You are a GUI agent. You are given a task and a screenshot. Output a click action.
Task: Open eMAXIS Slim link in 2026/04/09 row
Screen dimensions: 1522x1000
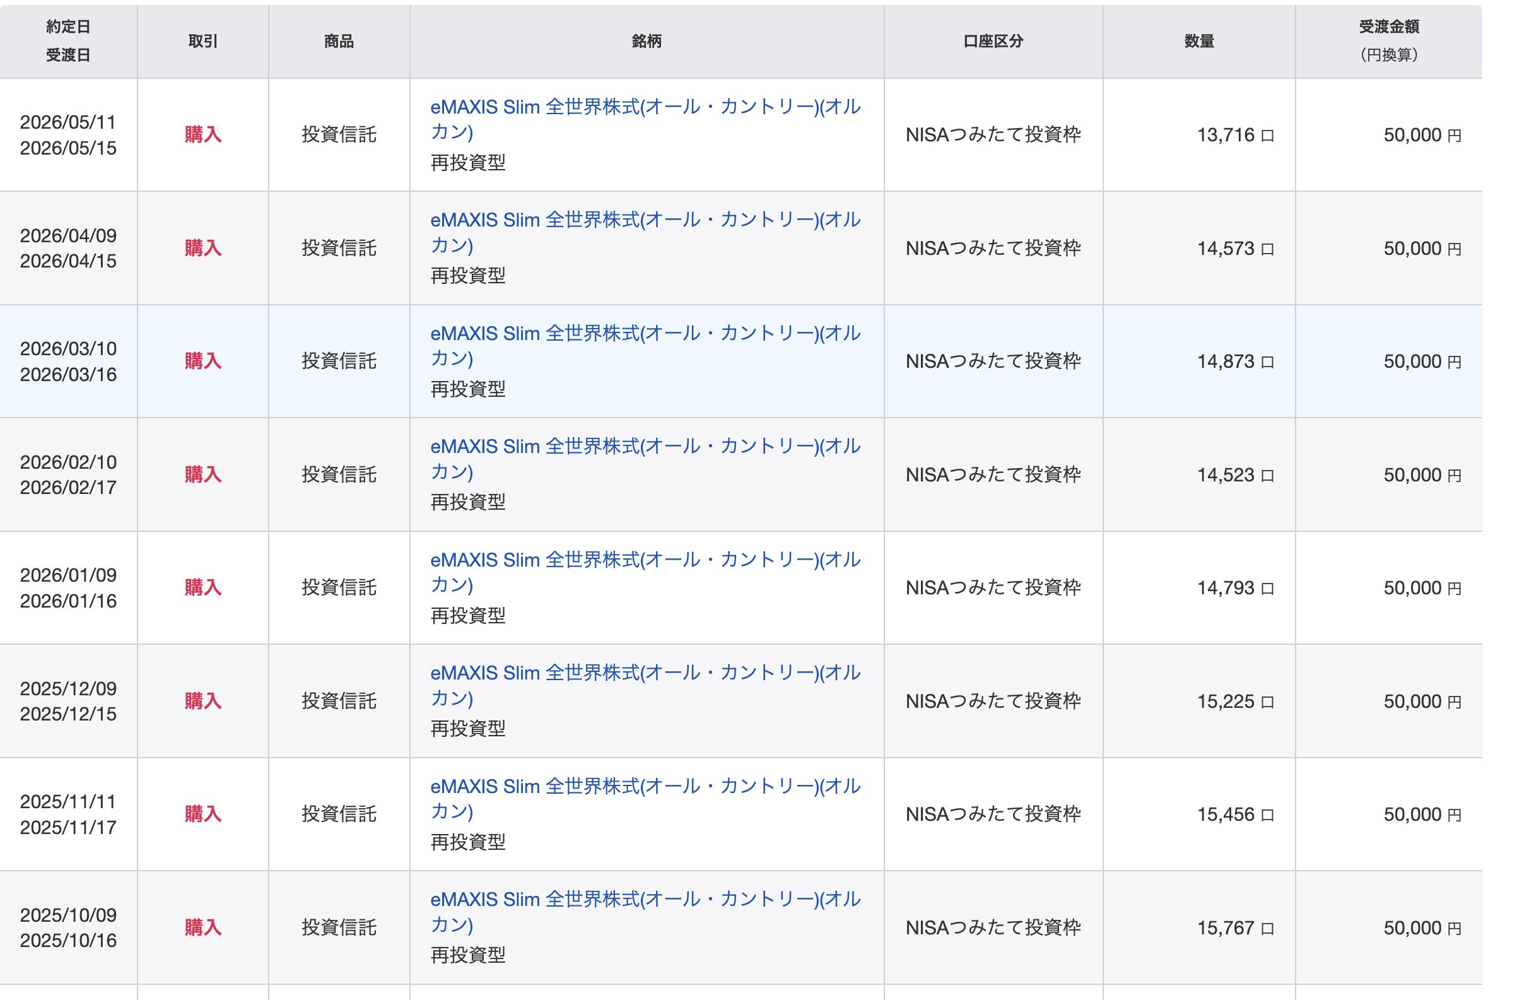pyautogui.click(x=645, y=232)
